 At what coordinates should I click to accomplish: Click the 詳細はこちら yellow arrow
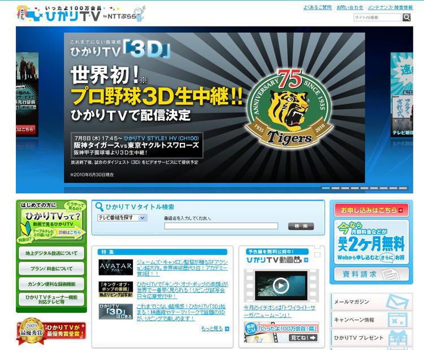[x=71, y=233]
